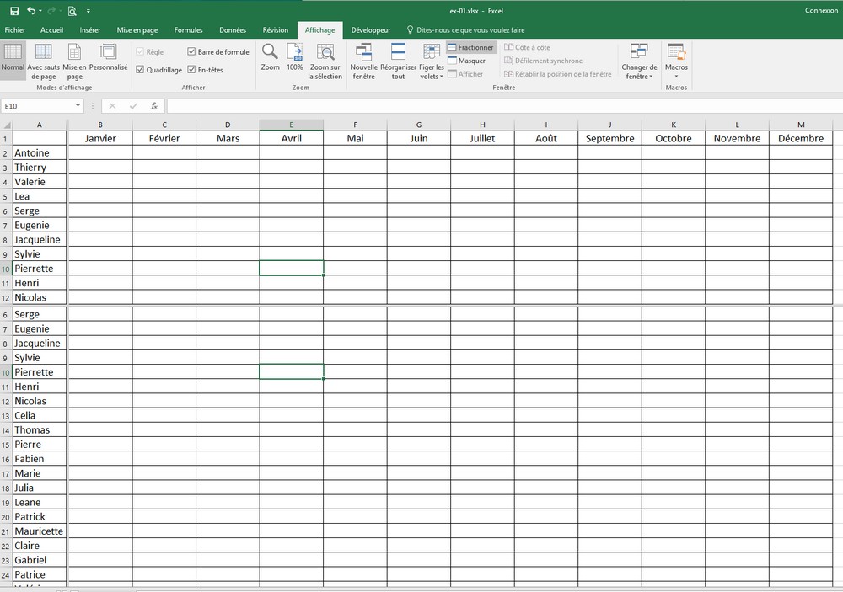Uncheck the Quadrillage checkbox
The image size is (843, 592).
pos(140,70)
